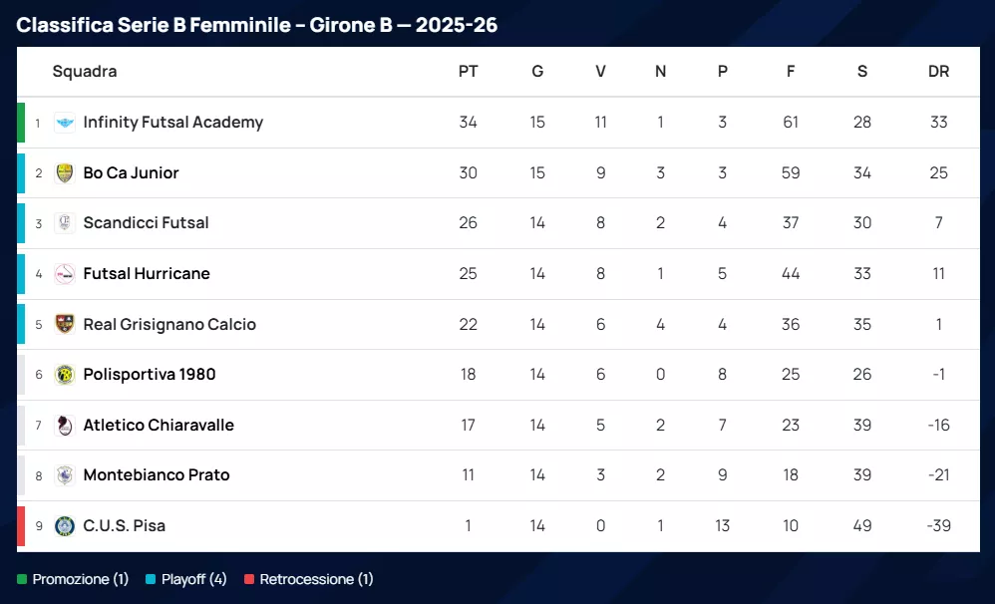995x604 pixels.
Task: Open the Polisportiva 1980 team page
Action: (x=150, y=375)
